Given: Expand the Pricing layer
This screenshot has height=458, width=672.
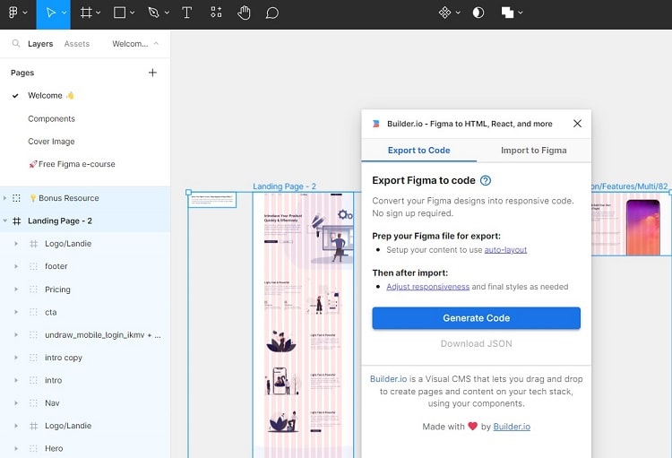Looking at the screenshot, I should [x=16, y=289].
